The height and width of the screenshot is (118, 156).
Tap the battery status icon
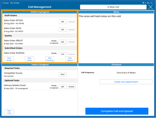point(151,3)
